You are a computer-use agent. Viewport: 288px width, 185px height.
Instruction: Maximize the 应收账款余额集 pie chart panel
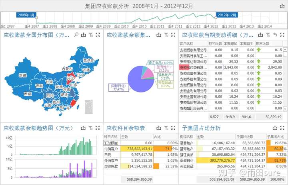[173, 34]
